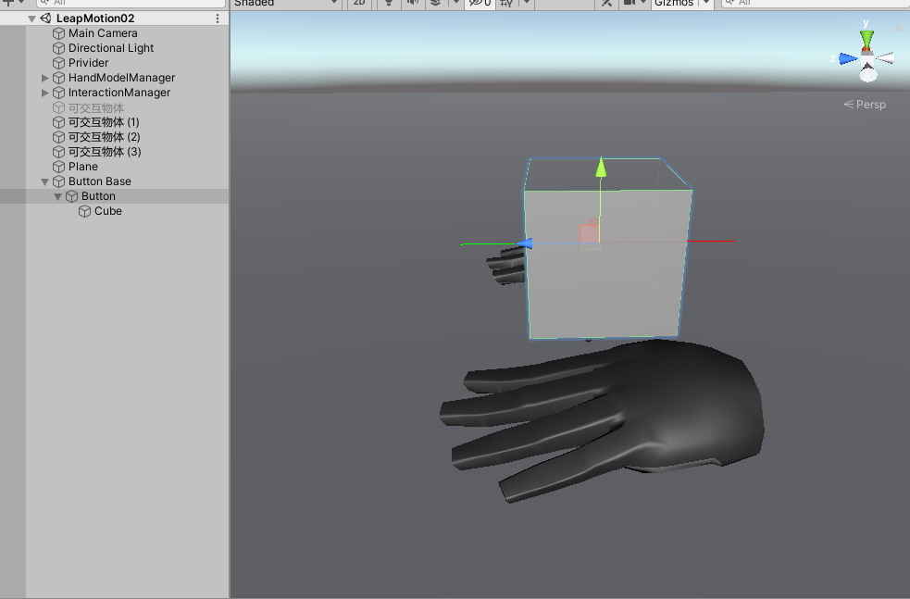Click the Unity icon beside LeapMotion02
Viewport: 910px width, 599px height.
click(x=44, y=18)
